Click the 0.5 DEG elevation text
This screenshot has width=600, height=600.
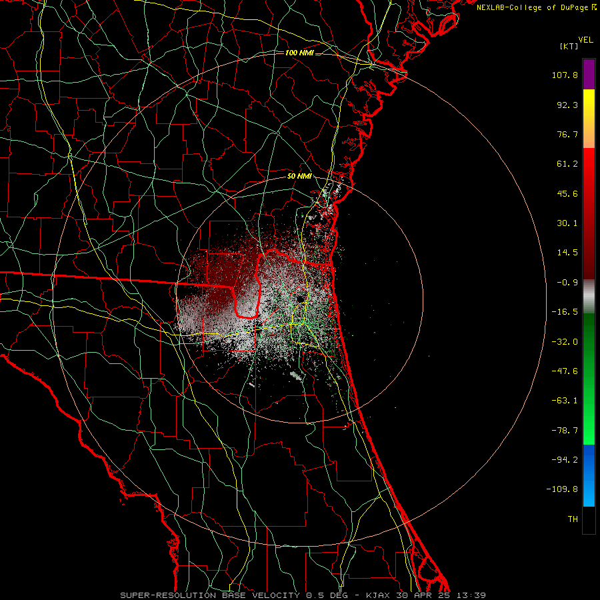point(327,595)
